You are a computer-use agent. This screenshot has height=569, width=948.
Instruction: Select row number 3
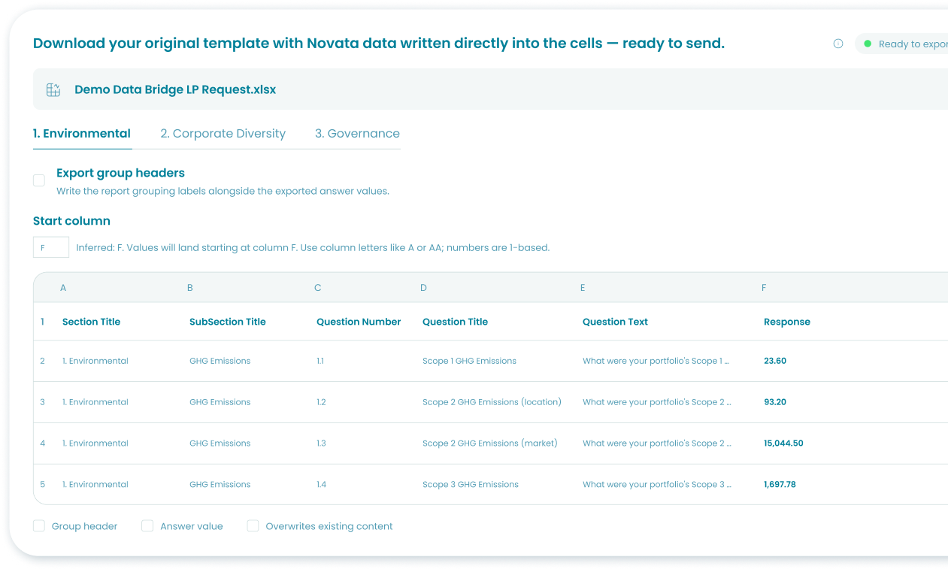click(42, 402)
